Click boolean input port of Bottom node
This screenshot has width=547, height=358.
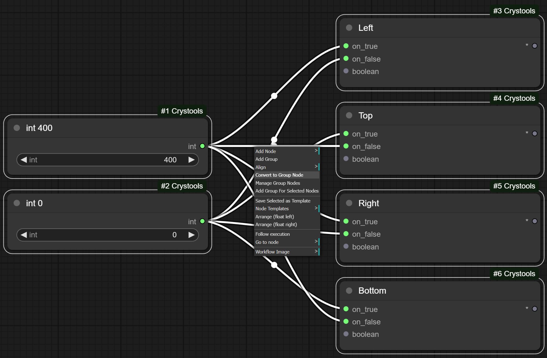tap(346, 334)
